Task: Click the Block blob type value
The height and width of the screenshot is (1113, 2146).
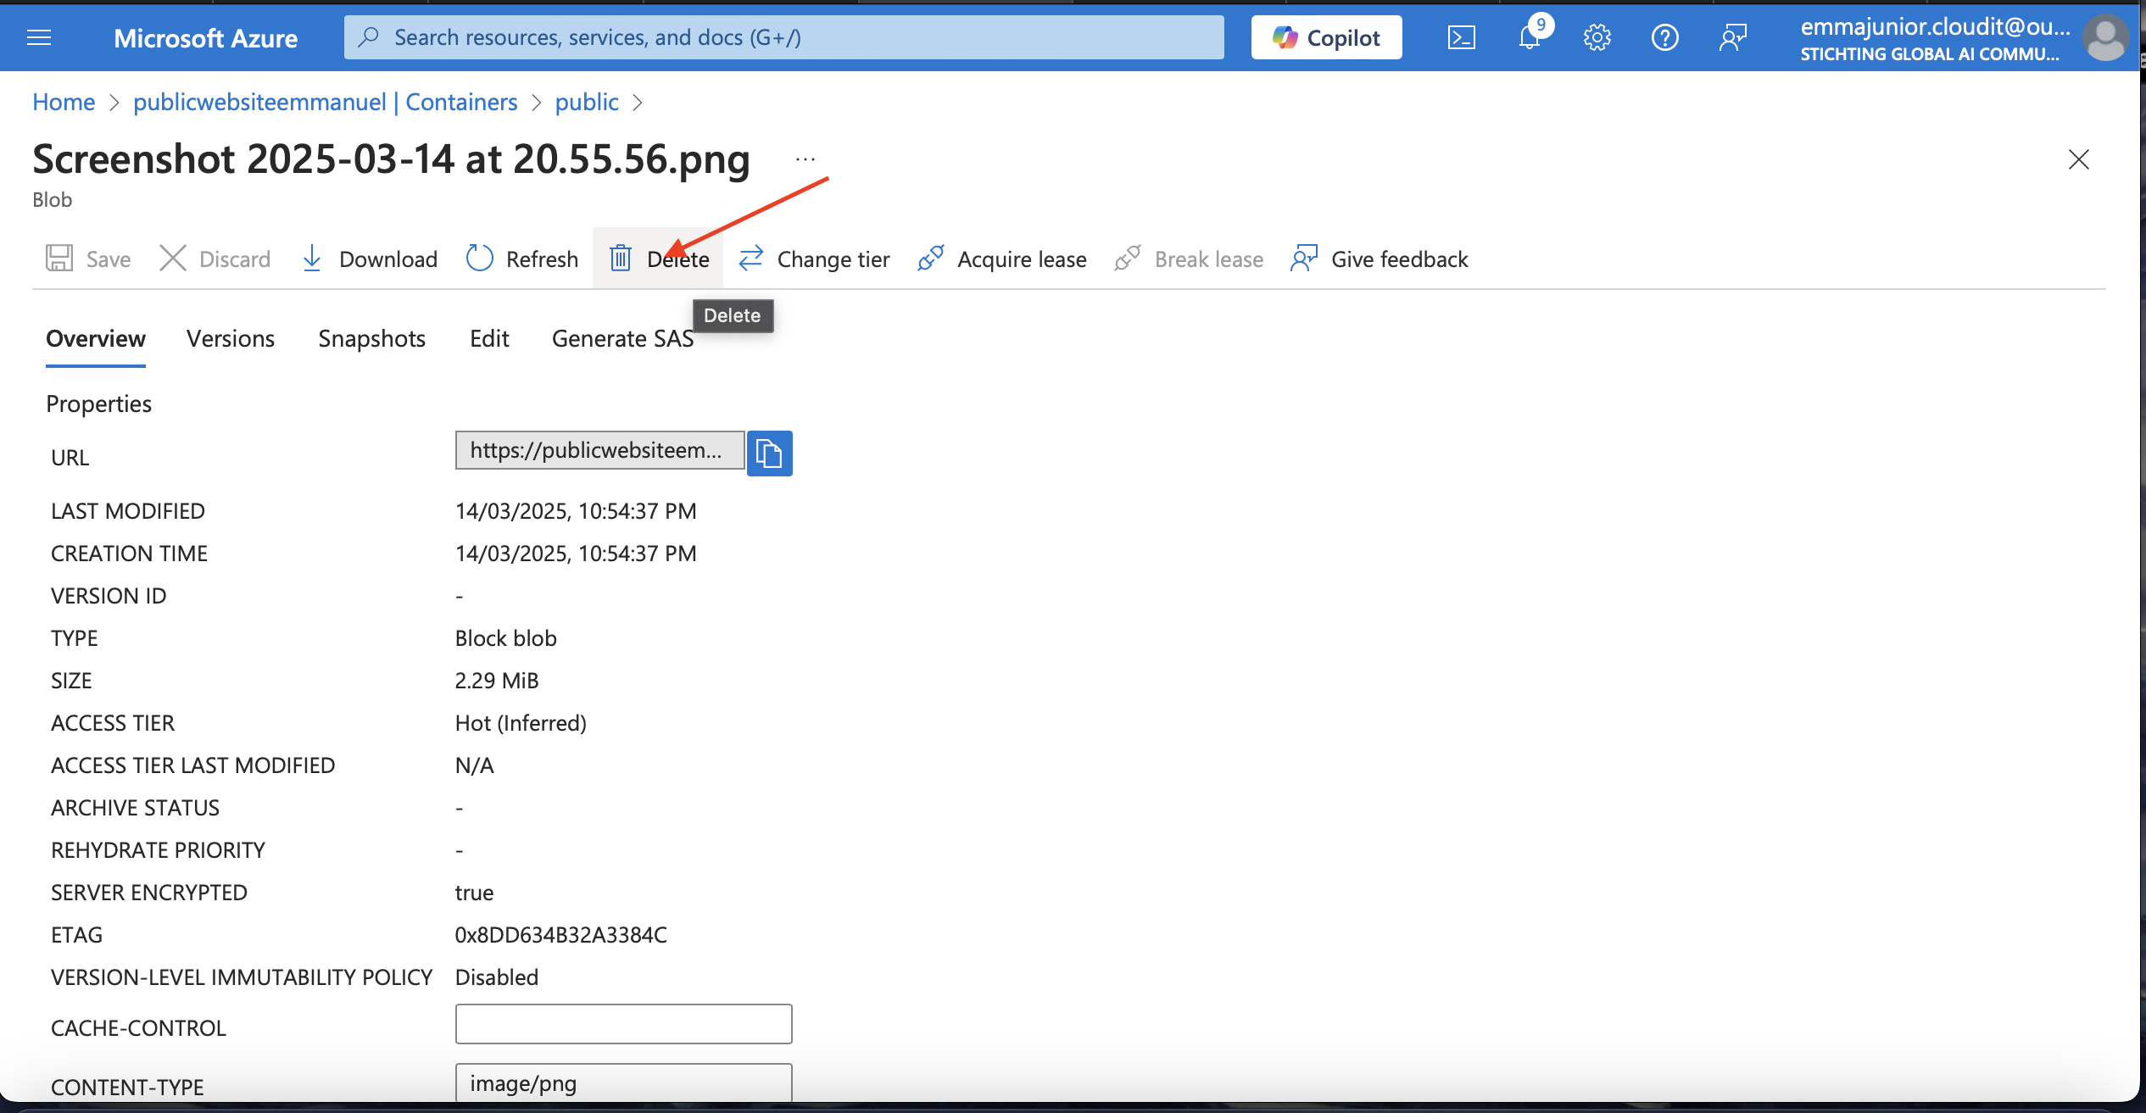Action: tap(506, 637)
